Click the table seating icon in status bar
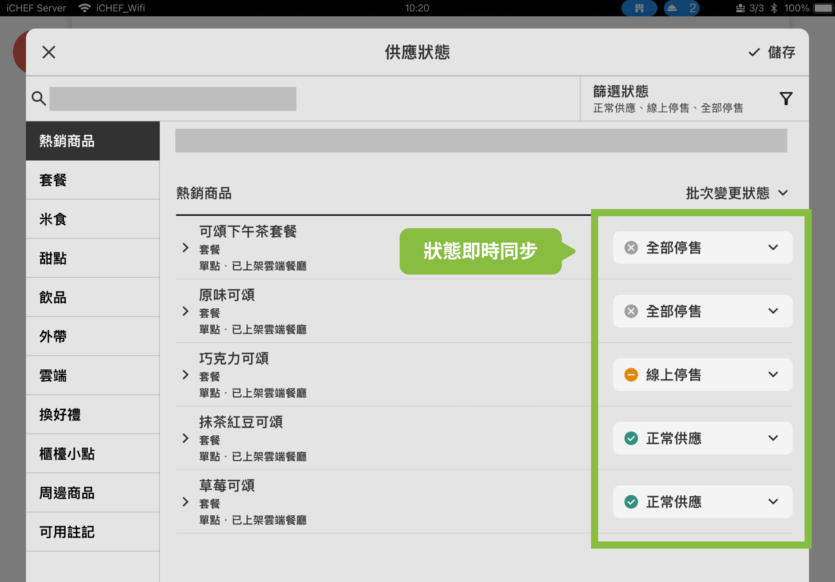The height and width of the screenshot is (582, 835). point(639,8)
